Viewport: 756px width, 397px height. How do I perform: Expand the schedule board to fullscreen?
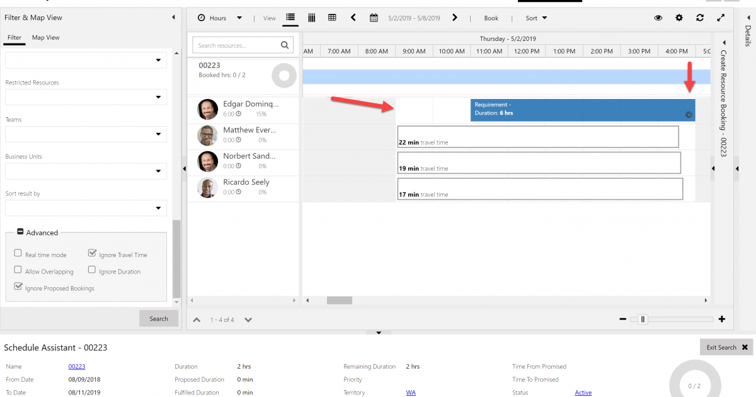click(x=721, y=18)
